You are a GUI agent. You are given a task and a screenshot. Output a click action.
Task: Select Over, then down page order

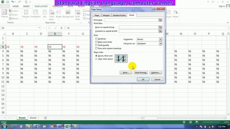pyautogui.click(x=96, y=59)
